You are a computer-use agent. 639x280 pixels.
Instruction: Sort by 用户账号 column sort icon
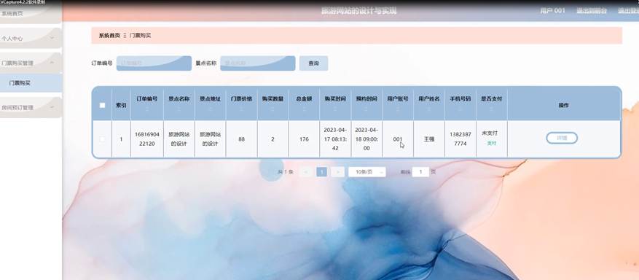[x=398, y=109]
